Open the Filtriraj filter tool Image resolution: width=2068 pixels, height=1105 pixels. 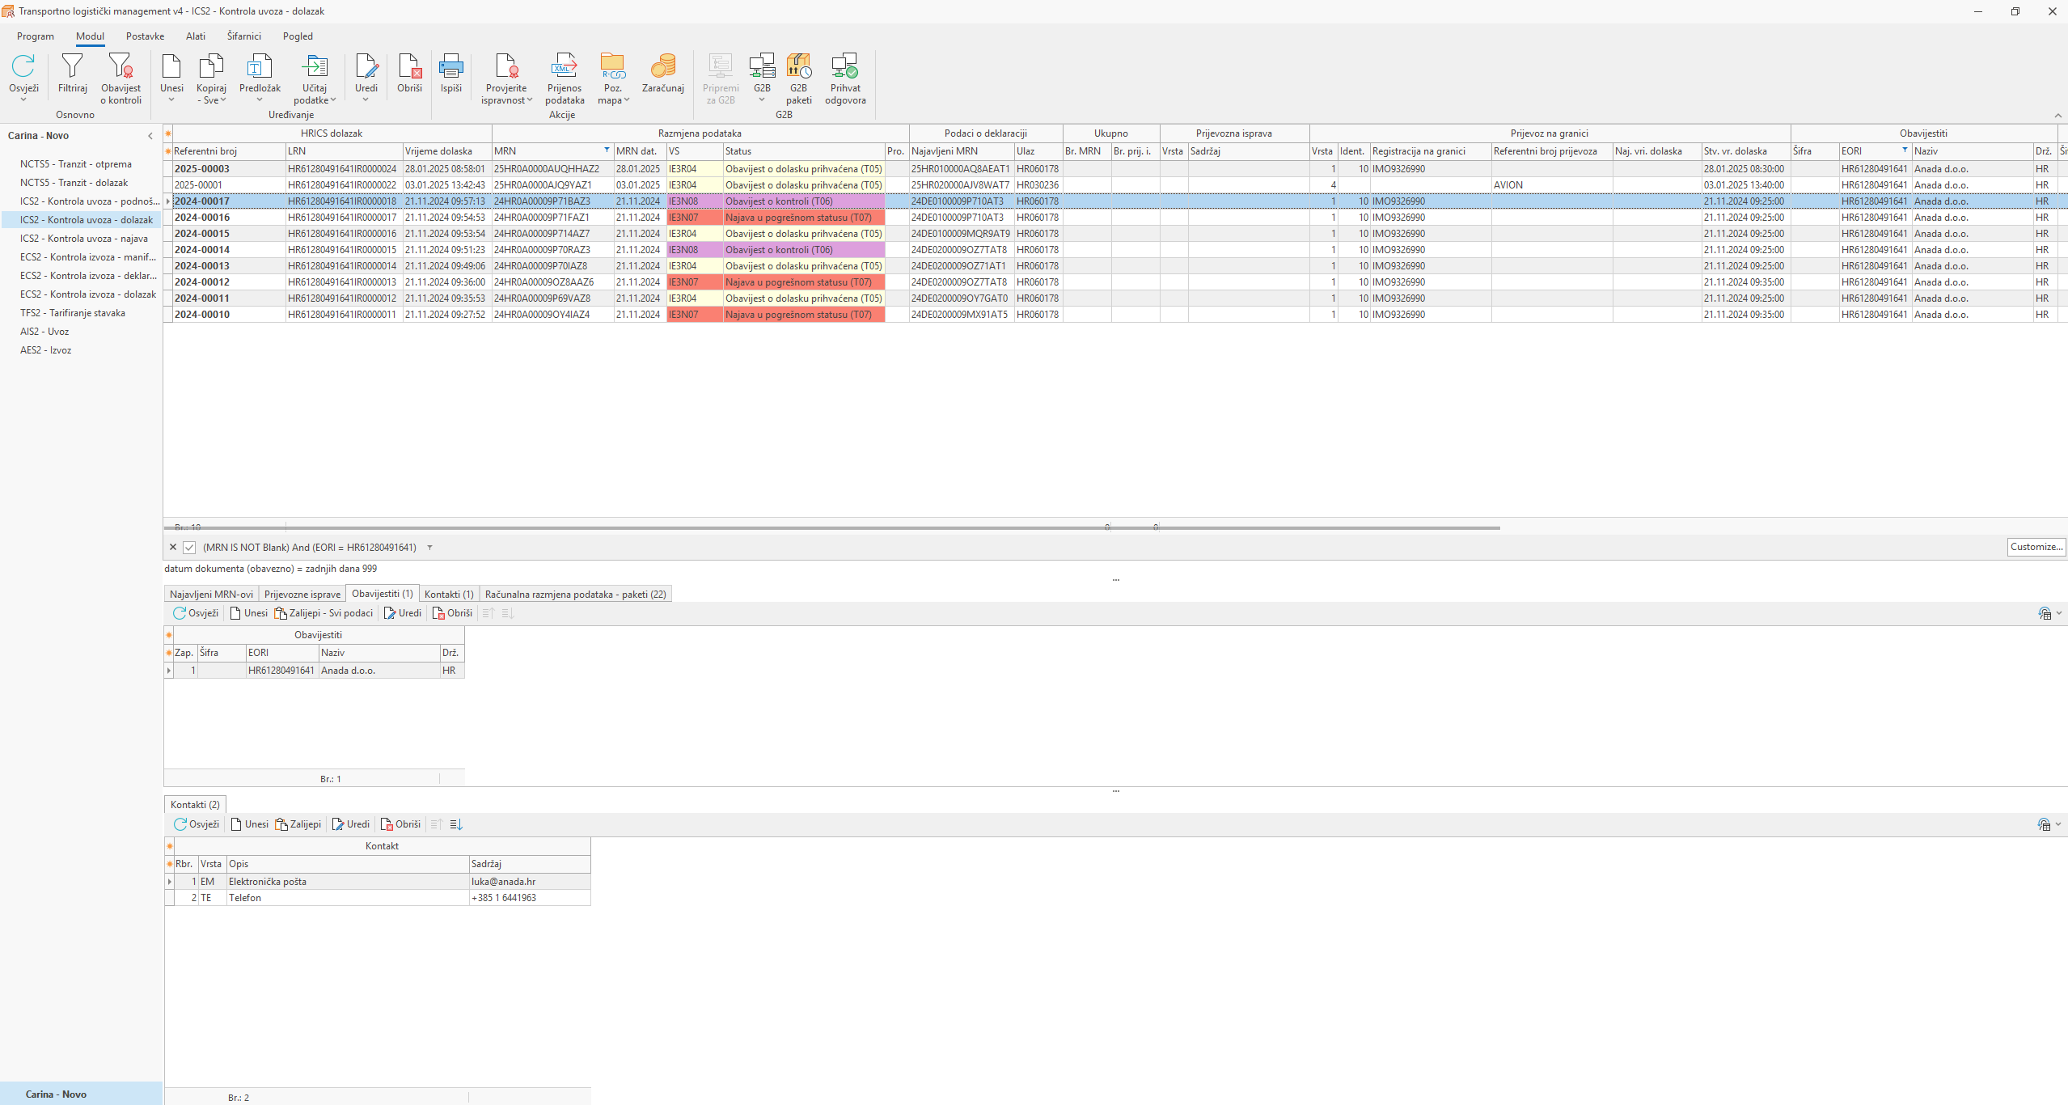pos(72,66)
